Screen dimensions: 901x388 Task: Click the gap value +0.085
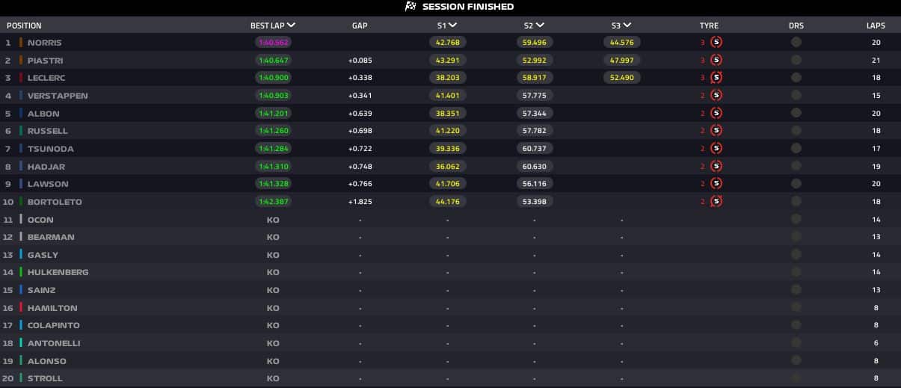360,60
